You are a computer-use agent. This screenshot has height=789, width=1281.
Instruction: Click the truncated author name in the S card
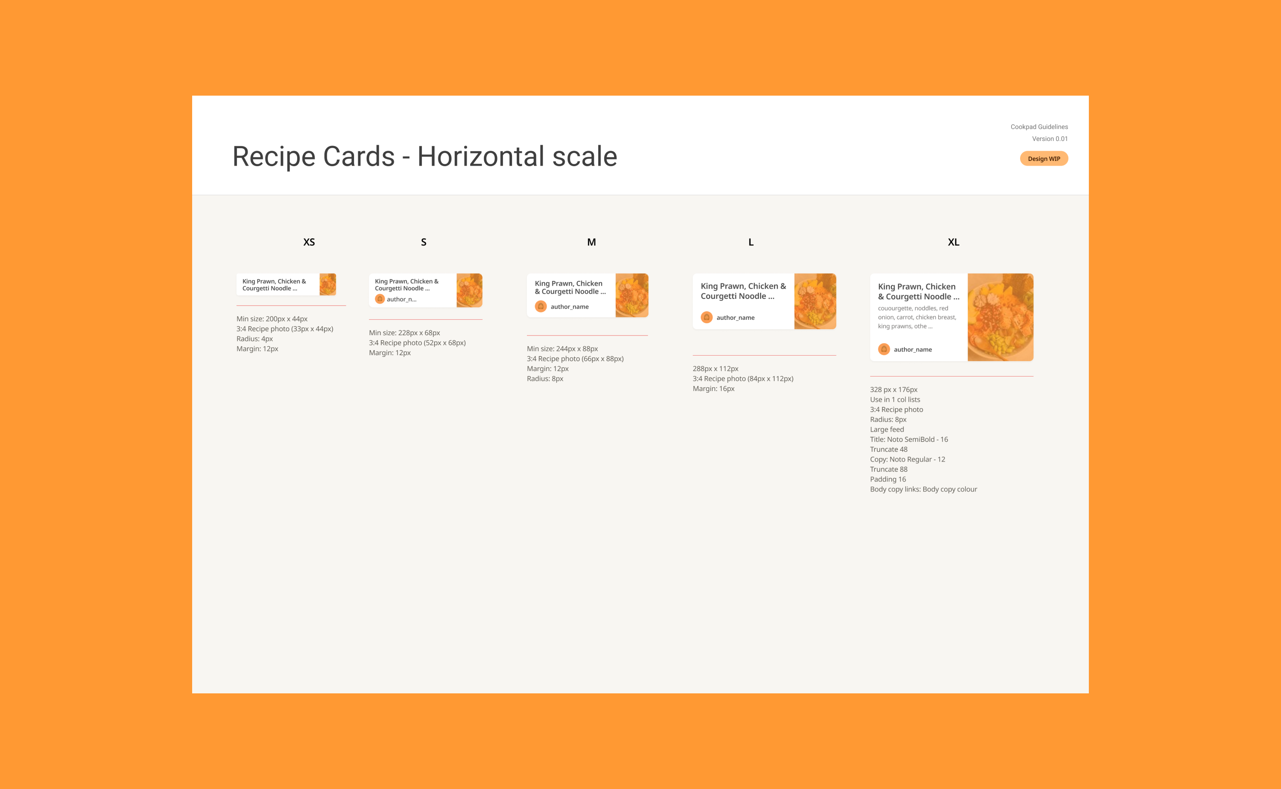[401, 300]
